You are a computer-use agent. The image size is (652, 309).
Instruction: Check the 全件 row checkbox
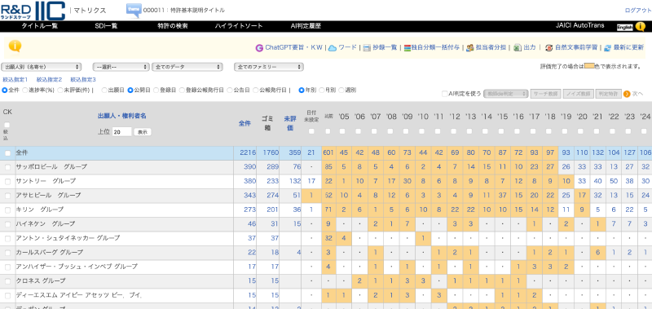[7, 153]
